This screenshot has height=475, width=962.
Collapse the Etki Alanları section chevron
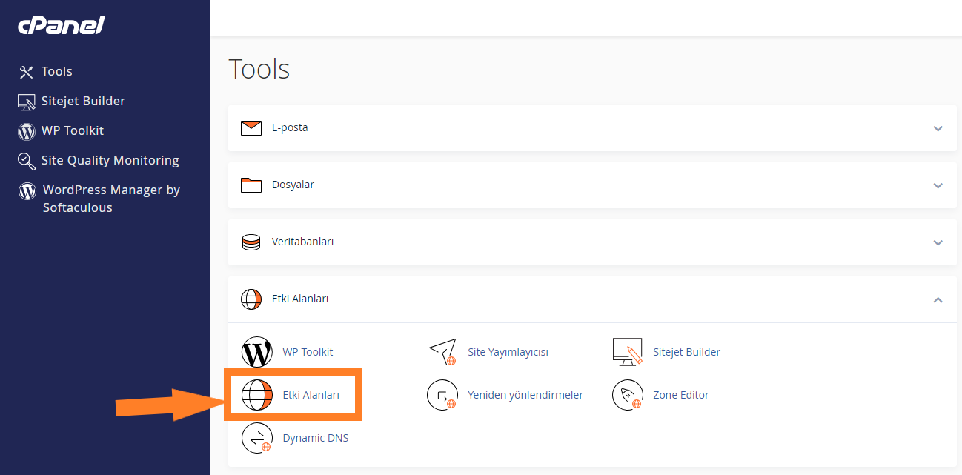click(x=938, y=299)
